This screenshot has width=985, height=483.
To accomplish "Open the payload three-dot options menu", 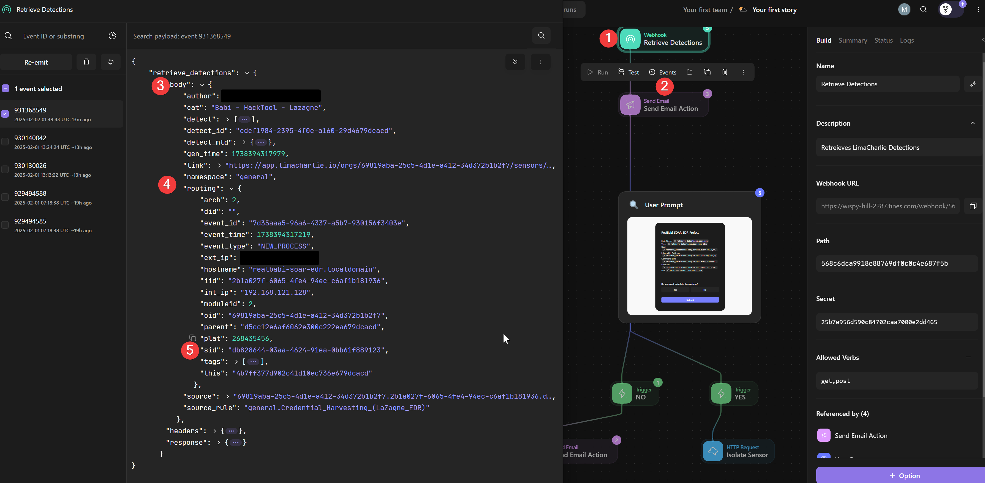I will tap(540, 62).
